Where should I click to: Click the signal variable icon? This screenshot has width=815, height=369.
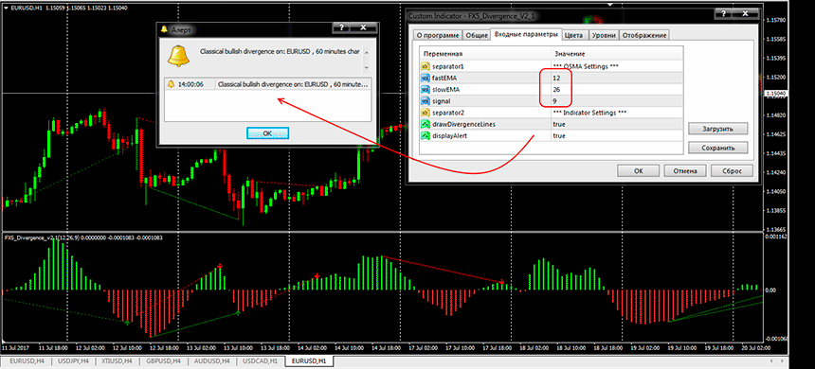(426, 100)
